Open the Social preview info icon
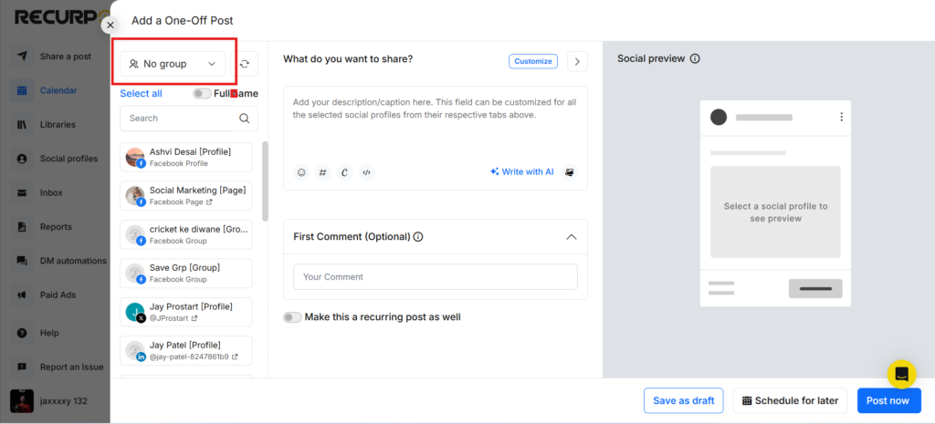Image resolution: width=935 pixels, height=424 pixels. tap(695, 59)
